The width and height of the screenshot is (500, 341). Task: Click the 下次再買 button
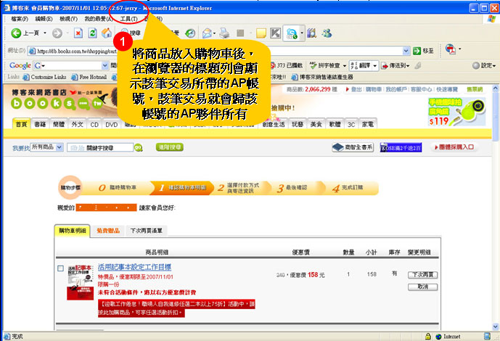[x=423, y=275]
